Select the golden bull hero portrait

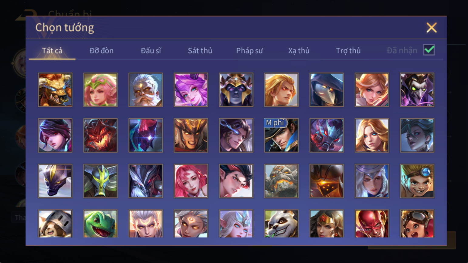point(55,90)
